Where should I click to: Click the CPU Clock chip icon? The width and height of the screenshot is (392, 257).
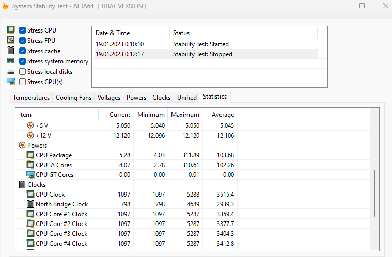[30, 195]
